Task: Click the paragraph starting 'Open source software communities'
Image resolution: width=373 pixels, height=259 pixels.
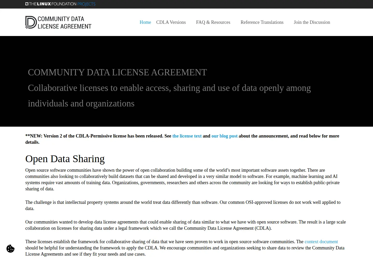Action: pos(182,179)
